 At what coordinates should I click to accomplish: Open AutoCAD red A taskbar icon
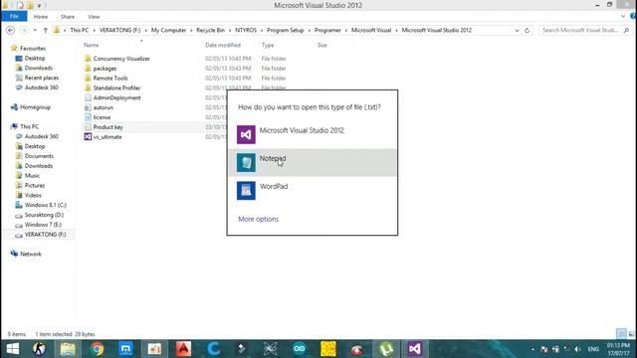point(183,349)
